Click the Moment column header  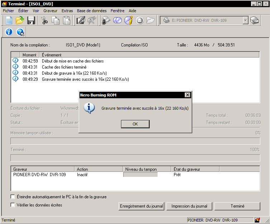(30, 55)
